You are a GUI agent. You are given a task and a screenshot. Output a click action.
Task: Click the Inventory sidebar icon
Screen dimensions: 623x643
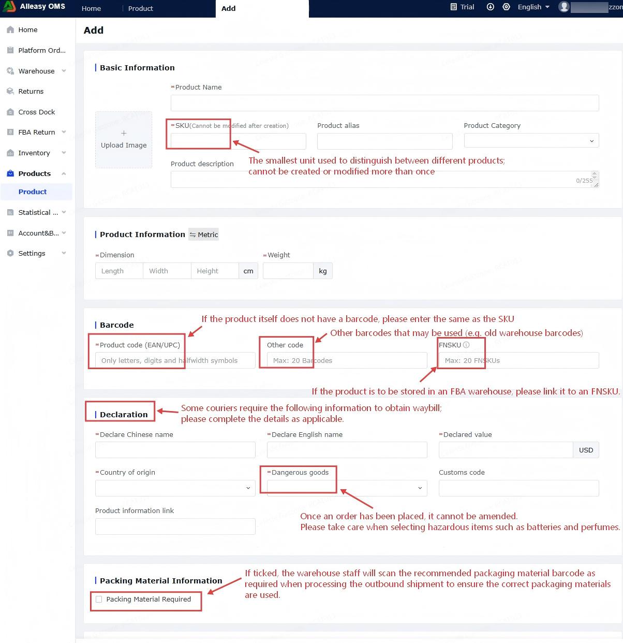point(10,153)
